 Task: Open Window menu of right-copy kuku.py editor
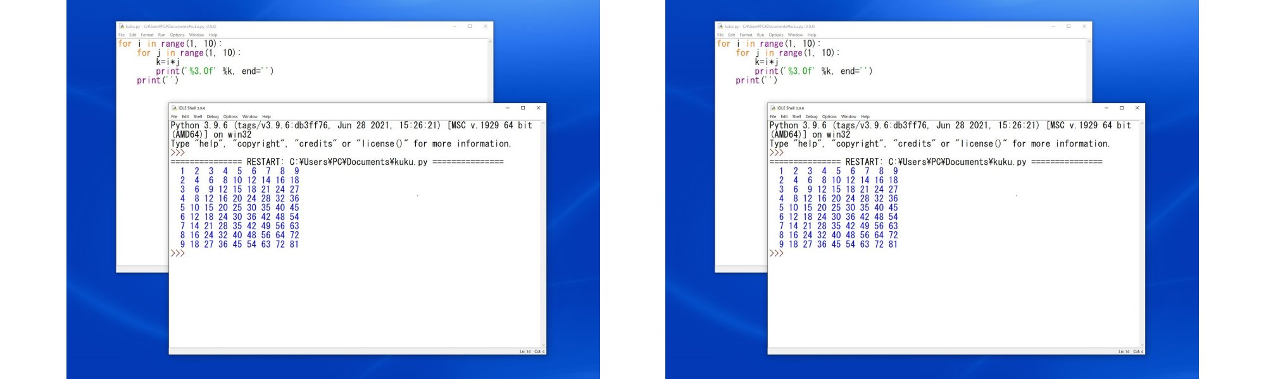[x=796, y=35]
